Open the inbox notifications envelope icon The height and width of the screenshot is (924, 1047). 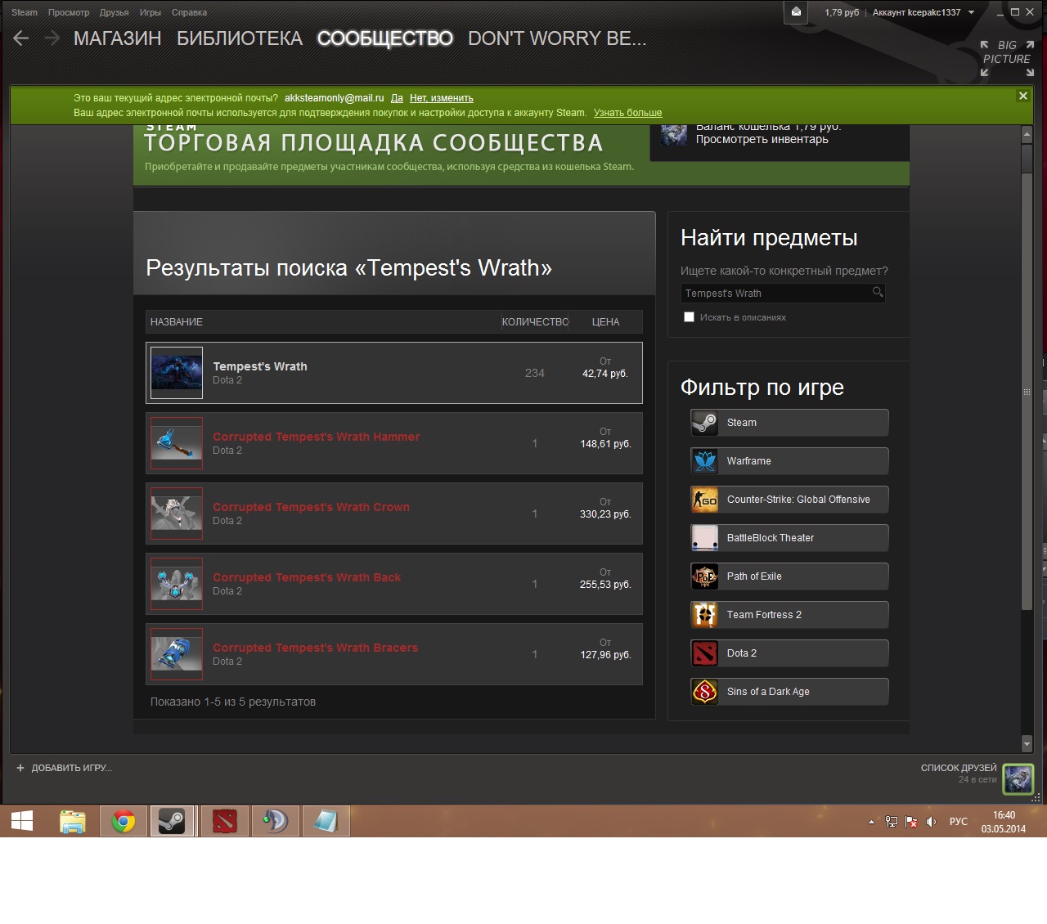tap(796, 12)
